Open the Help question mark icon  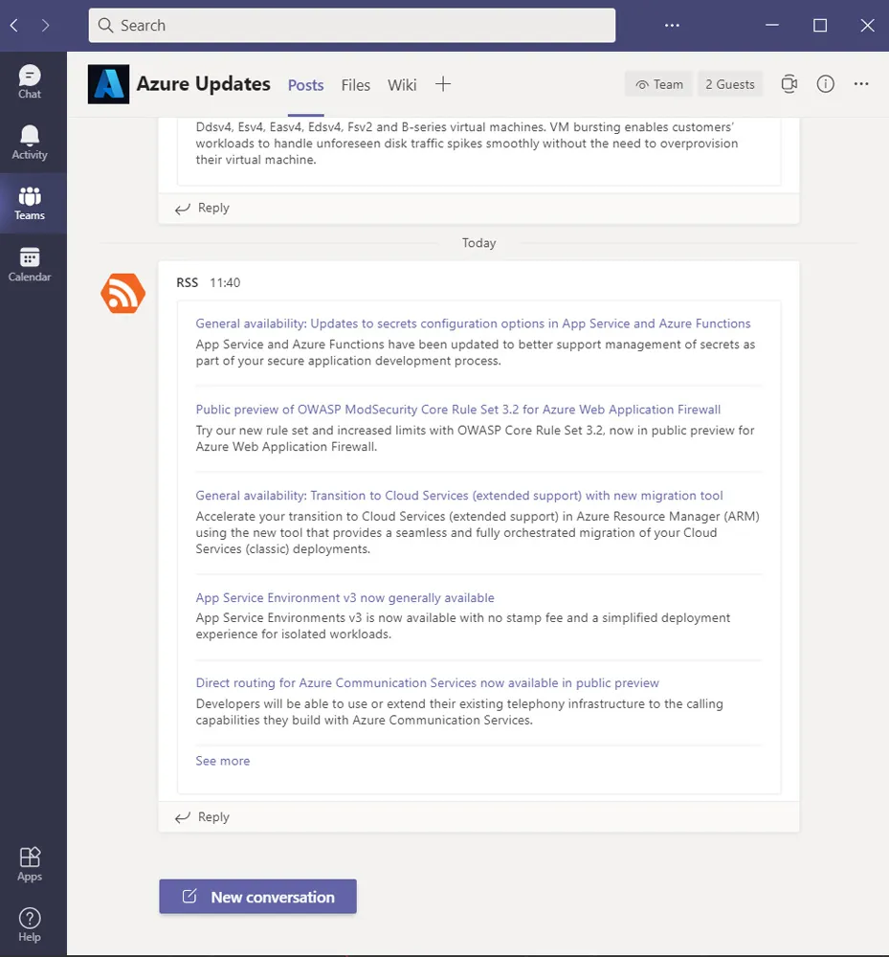[30, 924]
